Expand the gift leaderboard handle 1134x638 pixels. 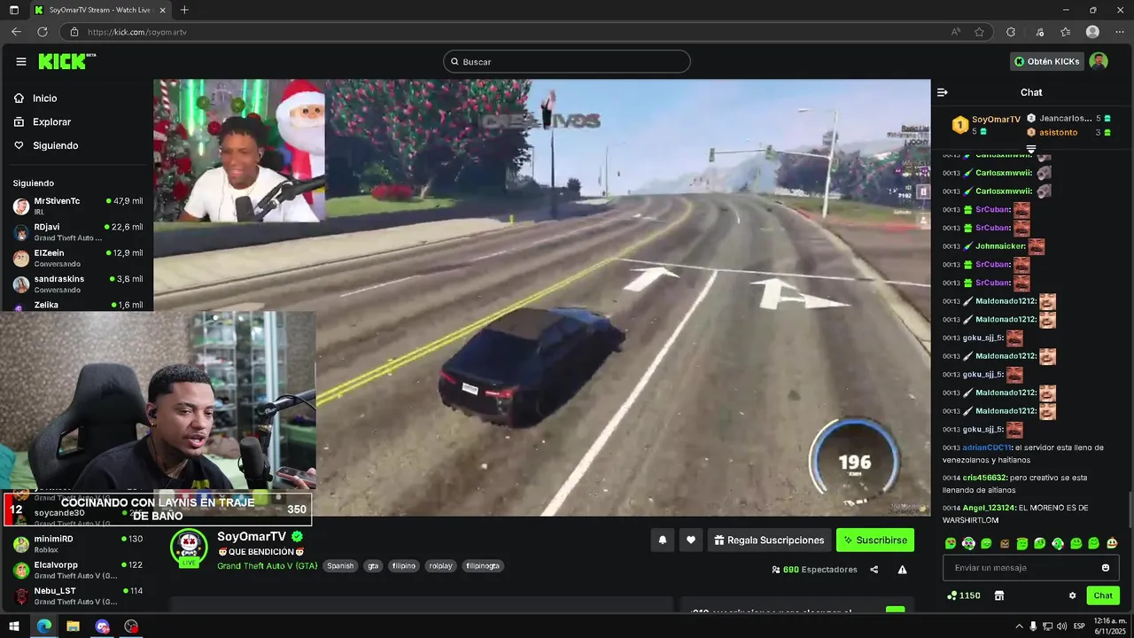coord(1031,149)
